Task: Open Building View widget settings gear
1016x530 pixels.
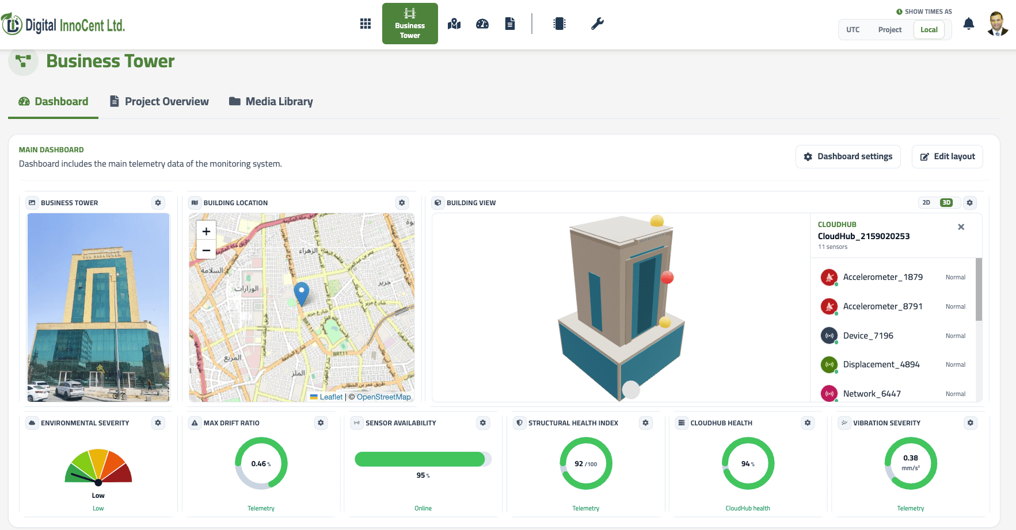Action: 970,203
